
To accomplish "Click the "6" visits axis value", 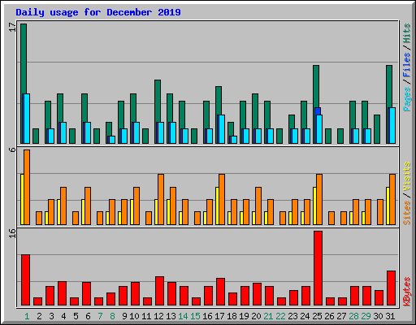I will pyautogui.click(x=12, y=149).
